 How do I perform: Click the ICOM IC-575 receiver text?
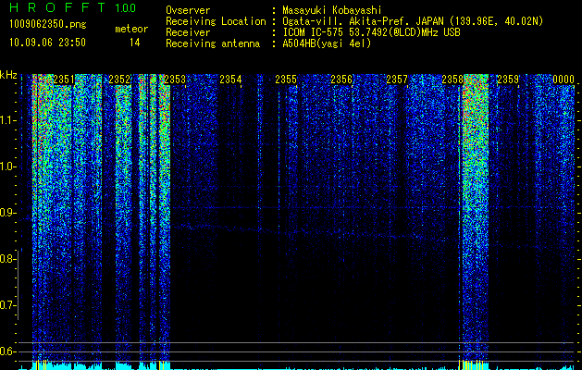pyautogui.click(x=371, y=32)
